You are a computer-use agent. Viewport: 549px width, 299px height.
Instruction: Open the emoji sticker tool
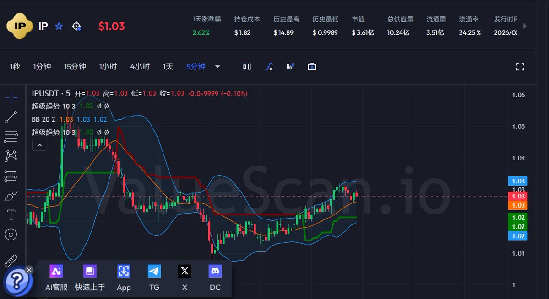pos(11,234)
